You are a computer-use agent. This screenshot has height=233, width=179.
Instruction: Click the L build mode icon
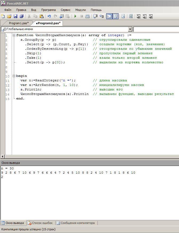[x=145, y=16]
